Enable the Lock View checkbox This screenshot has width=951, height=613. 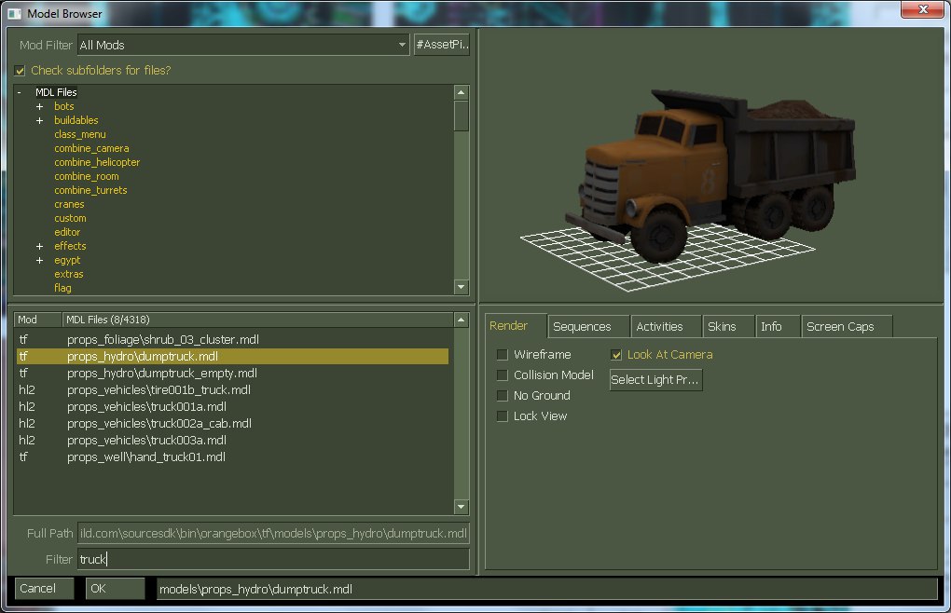click(503, 416)
